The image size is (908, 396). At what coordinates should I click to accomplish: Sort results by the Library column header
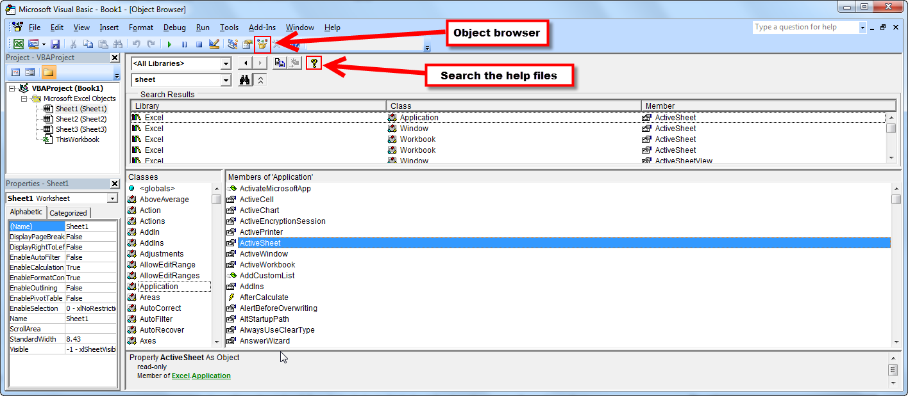pos(258,106)
